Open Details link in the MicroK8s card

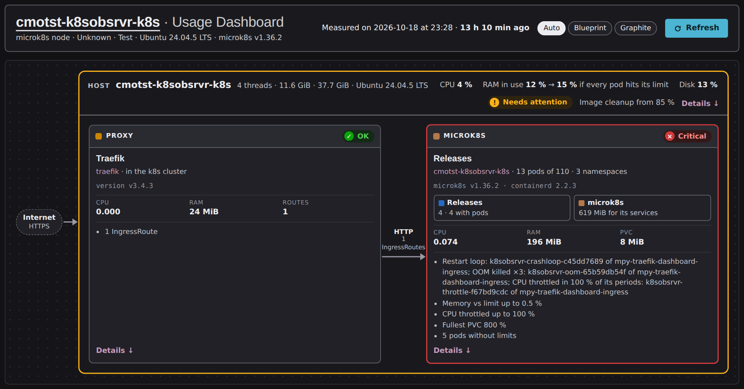pyautogui.click(x=452, y=350)
